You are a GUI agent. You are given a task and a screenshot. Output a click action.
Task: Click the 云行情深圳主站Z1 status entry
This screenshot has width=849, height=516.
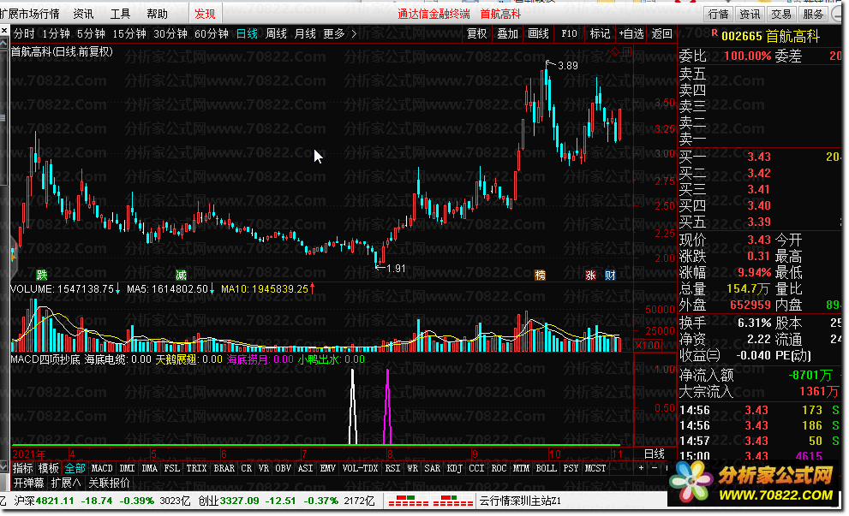(x=520, y=501)
